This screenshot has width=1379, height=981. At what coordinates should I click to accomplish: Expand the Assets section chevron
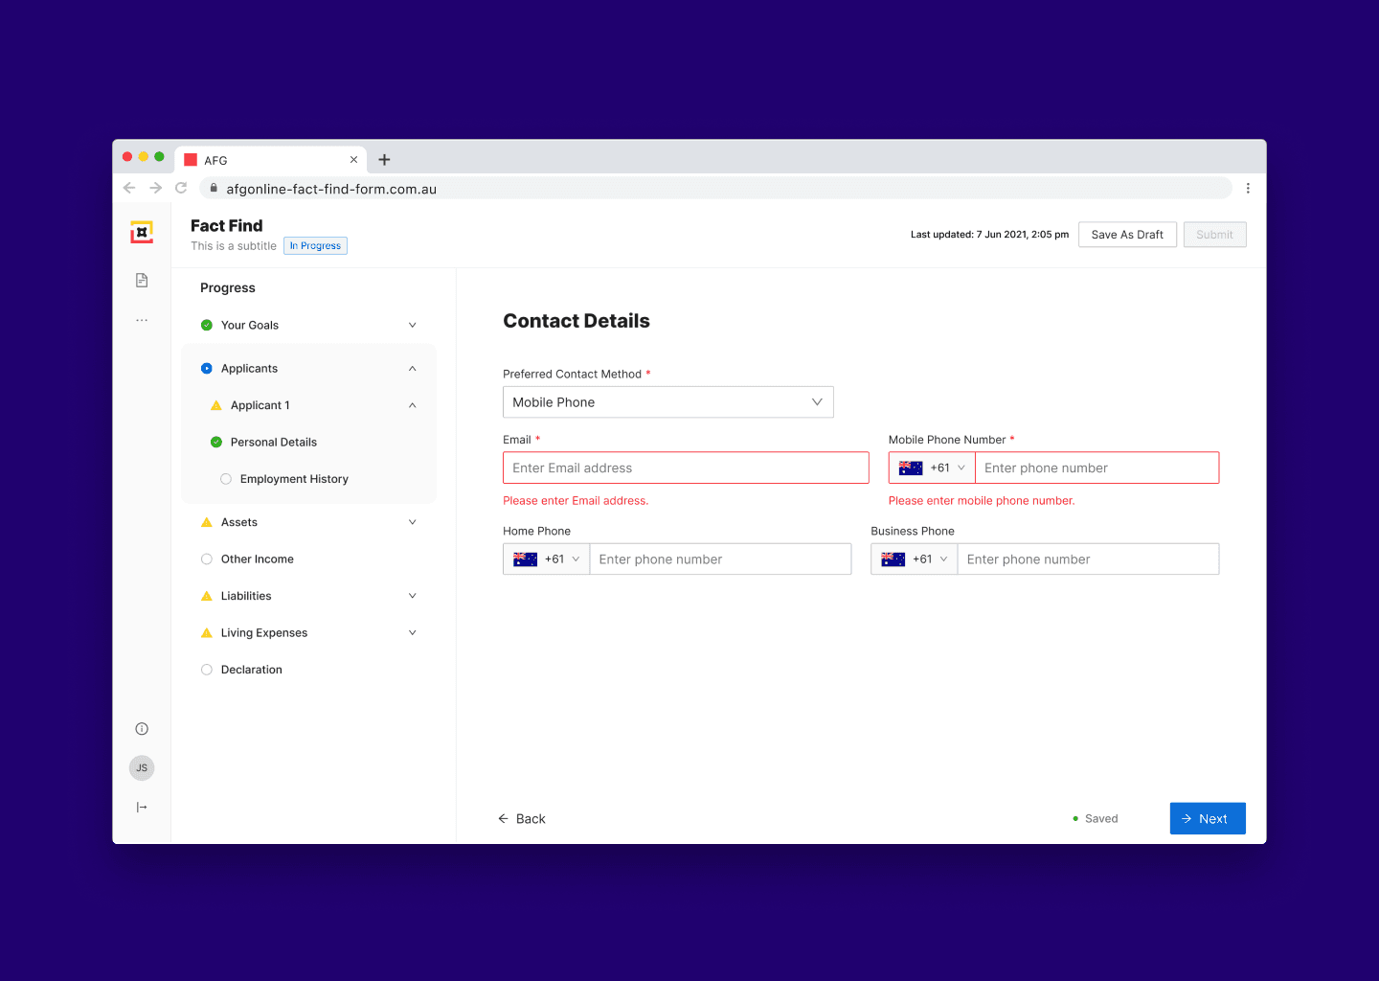pos(413,522)
